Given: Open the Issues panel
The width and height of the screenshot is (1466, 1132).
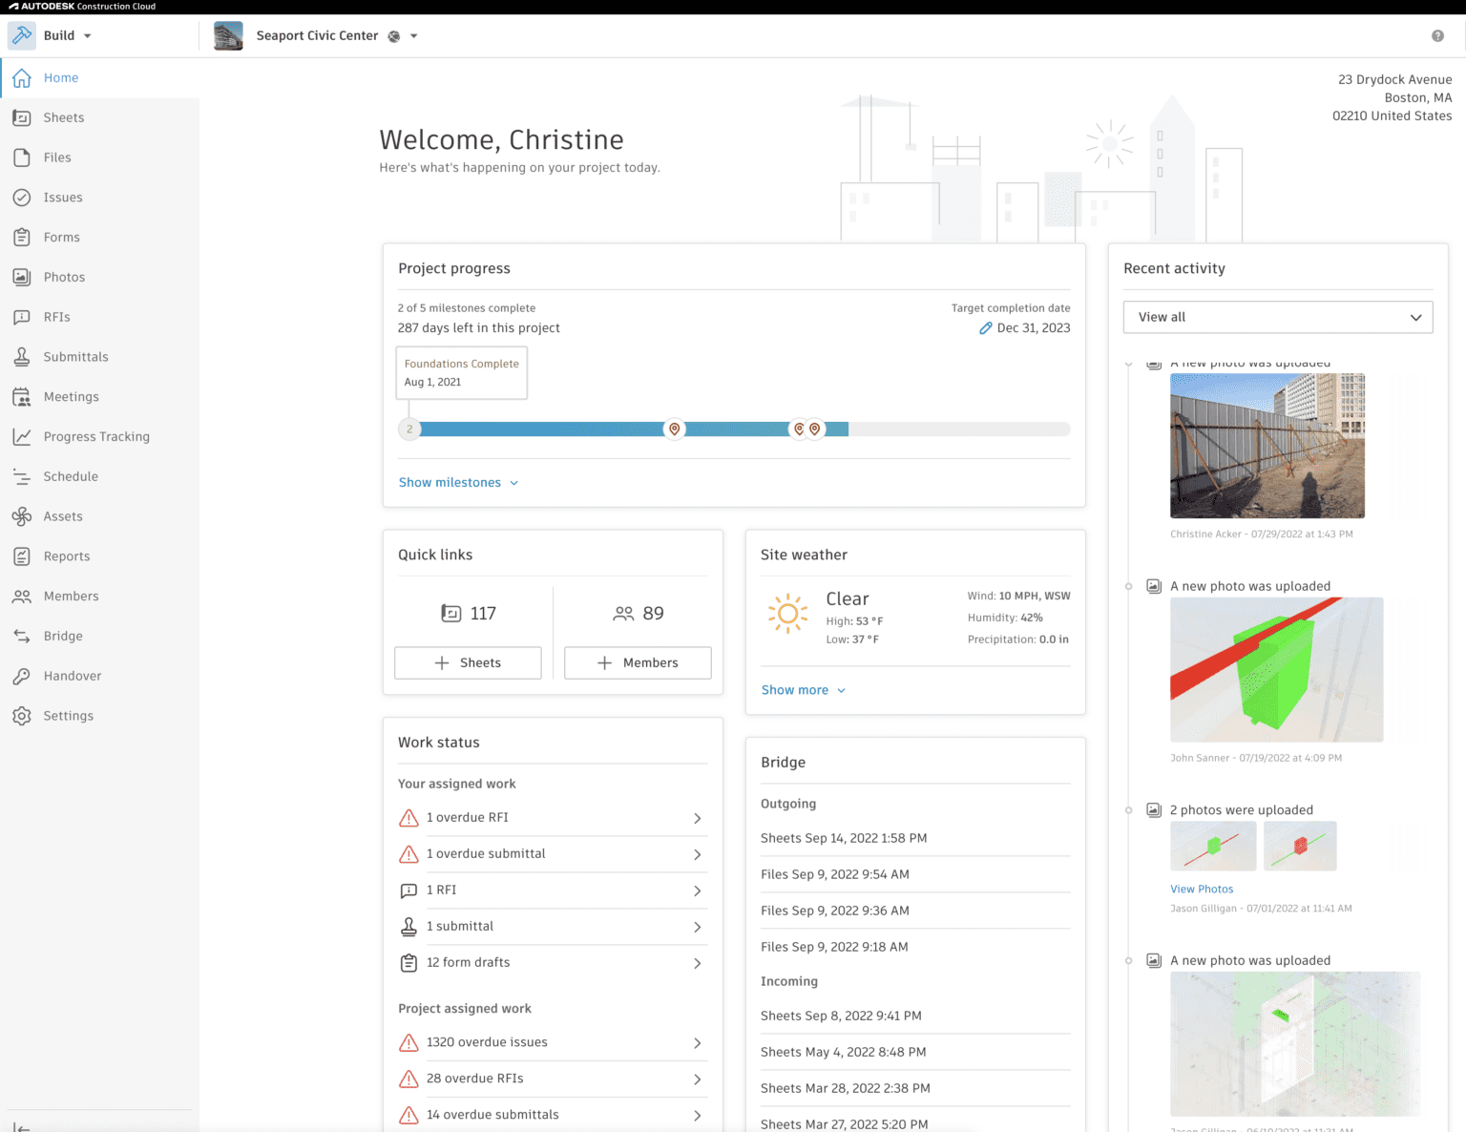Looking at the screenshot, I should (61, 197).
